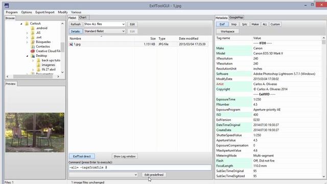This screenshot has height=184, width=327.
Task: Click into the command input field
Action: tap(139, 168)
